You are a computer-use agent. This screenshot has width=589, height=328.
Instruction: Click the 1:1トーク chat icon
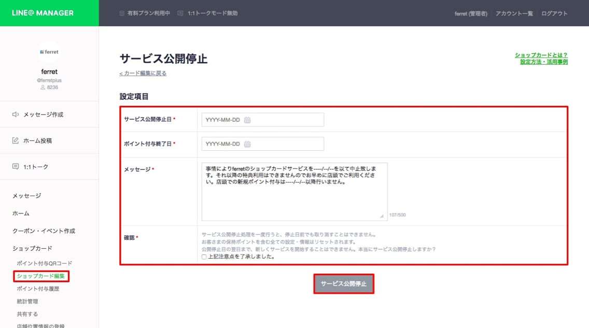pos(16,167)
